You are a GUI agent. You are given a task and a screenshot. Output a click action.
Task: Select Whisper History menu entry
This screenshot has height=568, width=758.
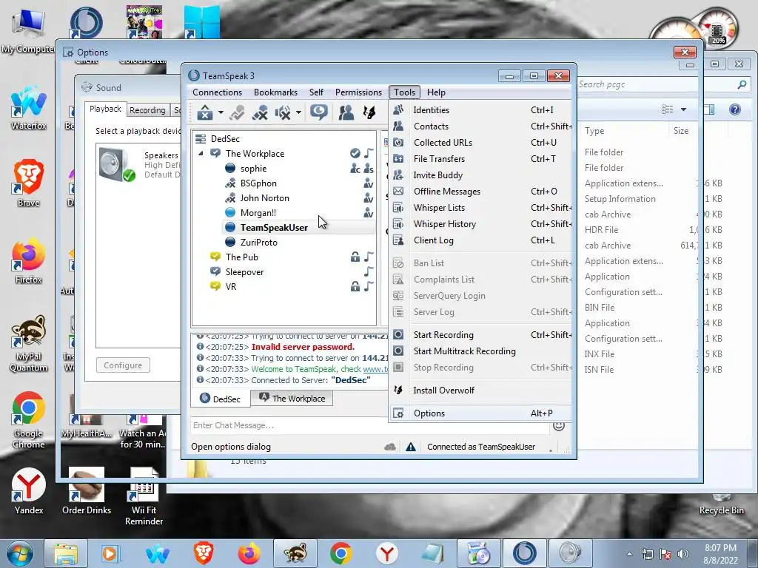(480, 224)
